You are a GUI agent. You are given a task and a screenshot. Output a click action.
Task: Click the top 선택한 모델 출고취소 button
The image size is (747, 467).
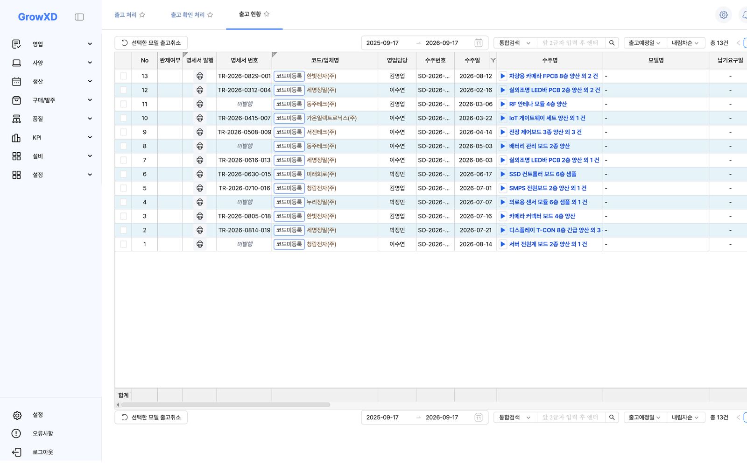(x=151, y=43)
